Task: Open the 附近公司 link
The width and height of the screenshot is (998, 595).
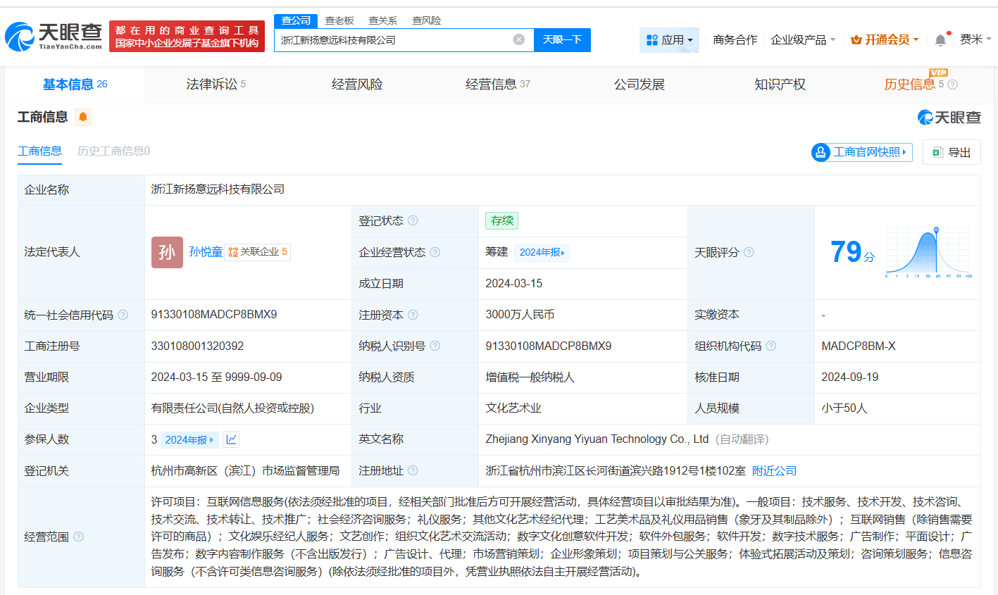Action: 774,470
